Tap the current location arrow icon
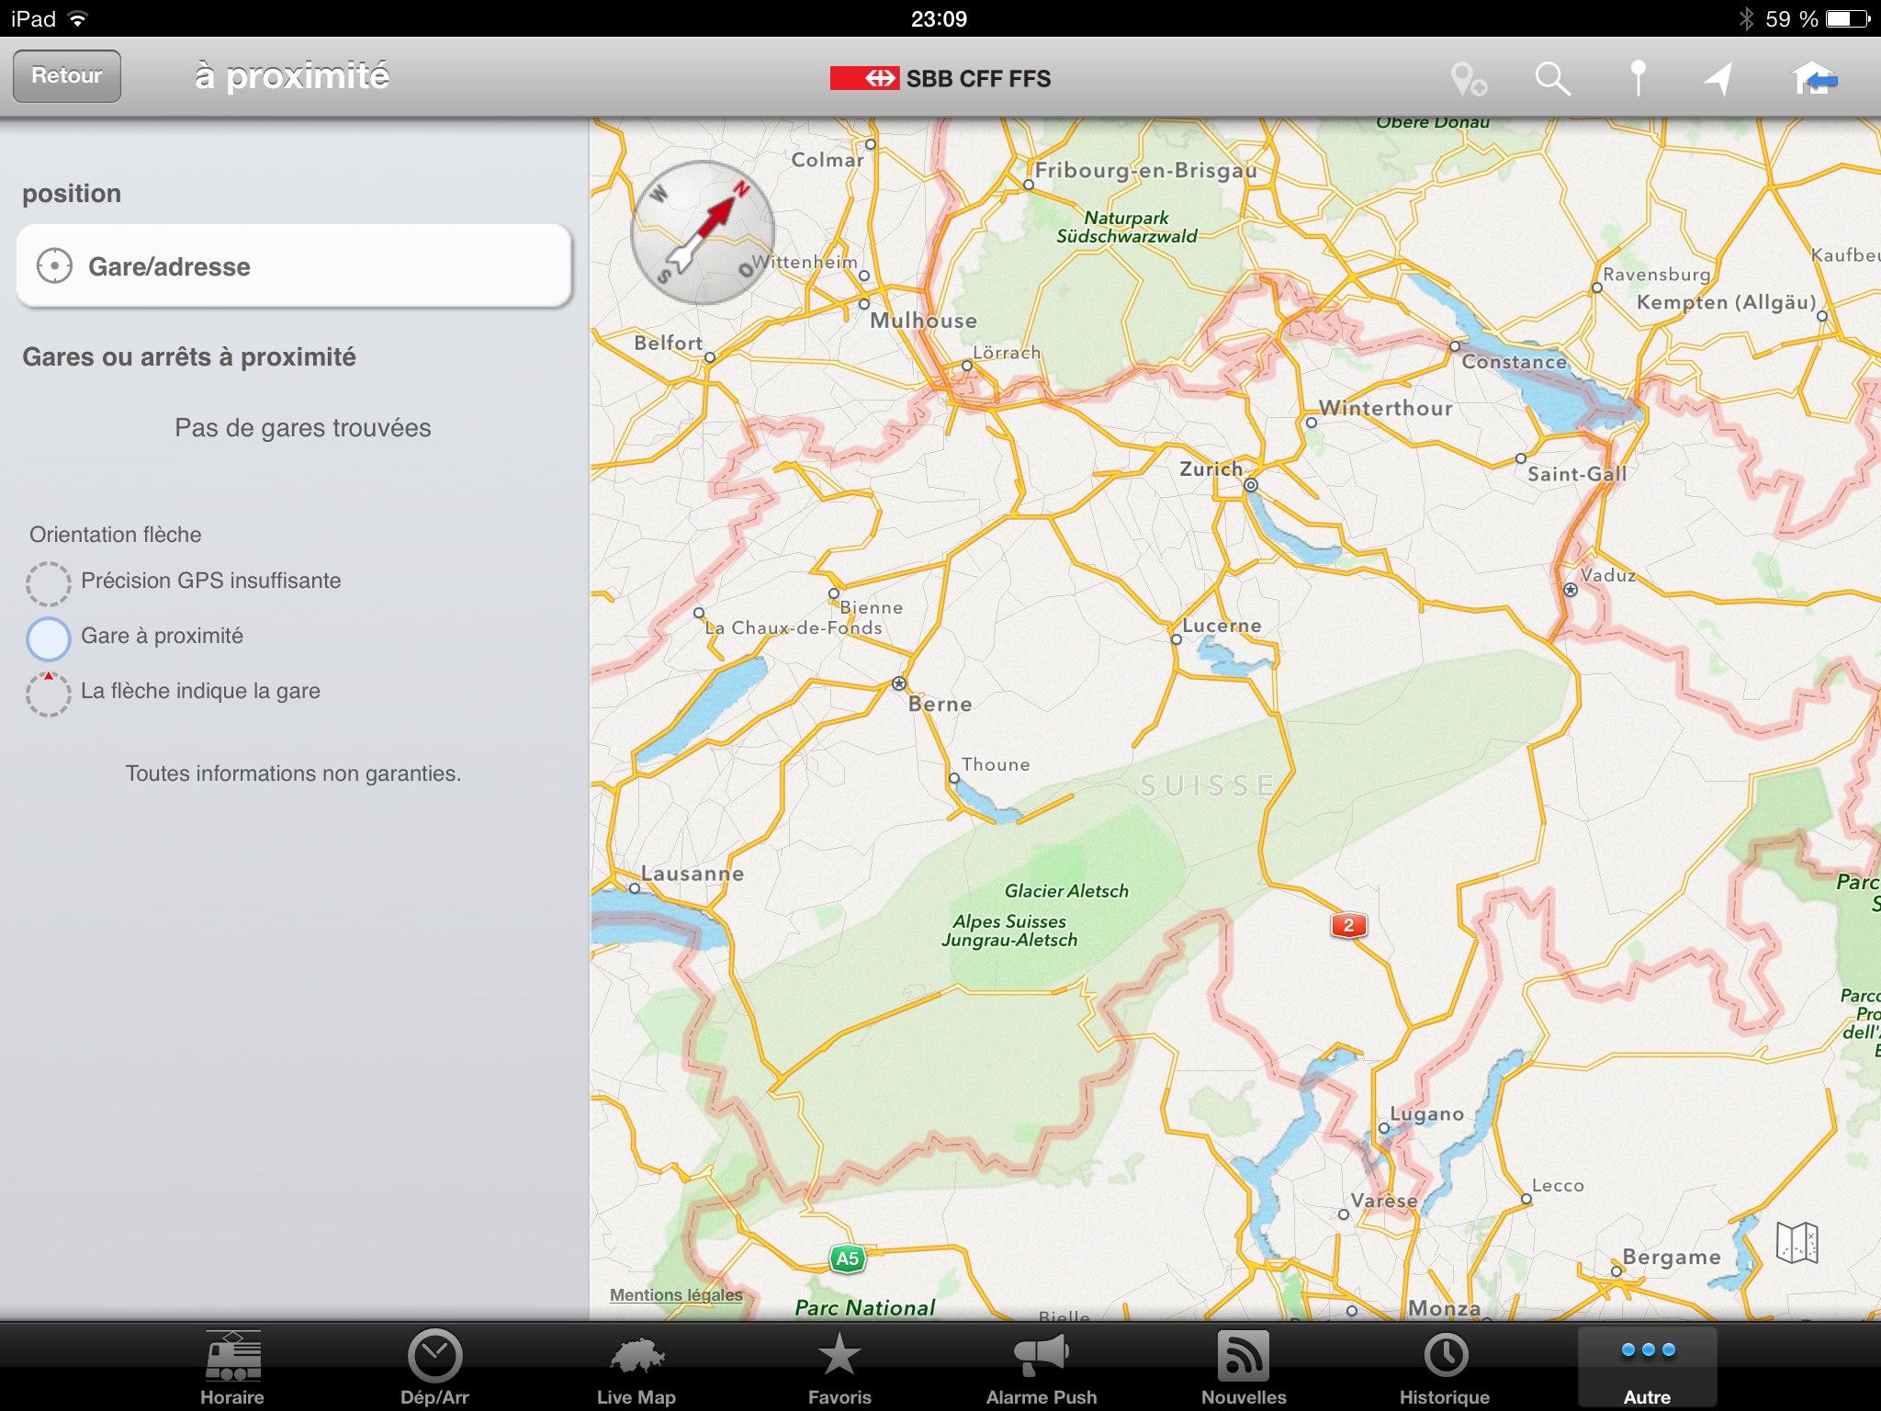Image resolution: width=1881 pixels, height=1411 pixels. (1718, 79)
